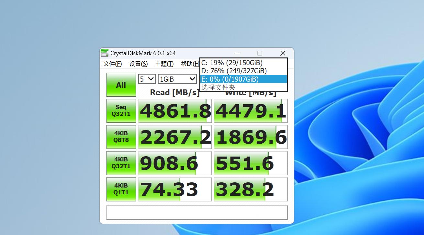This screenshot has height=235, width=424.
Task: Open the 主题(T) menu
Action: 164,64
